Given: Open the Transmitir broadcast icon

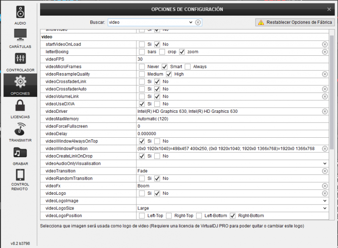Looking at the screenshot, I should [20, 129].
